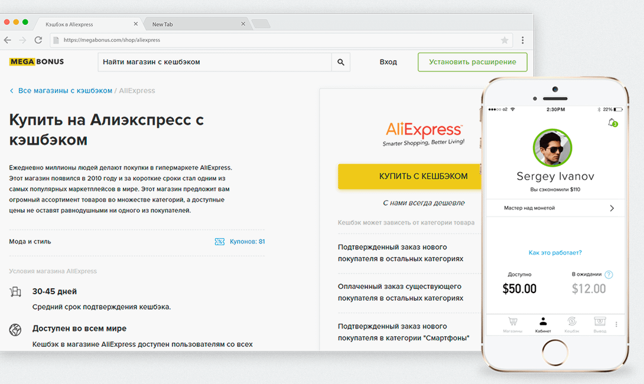The image size is (644, 384).
Task: Click the 30-45 дней heading
Action: point(54,292)
